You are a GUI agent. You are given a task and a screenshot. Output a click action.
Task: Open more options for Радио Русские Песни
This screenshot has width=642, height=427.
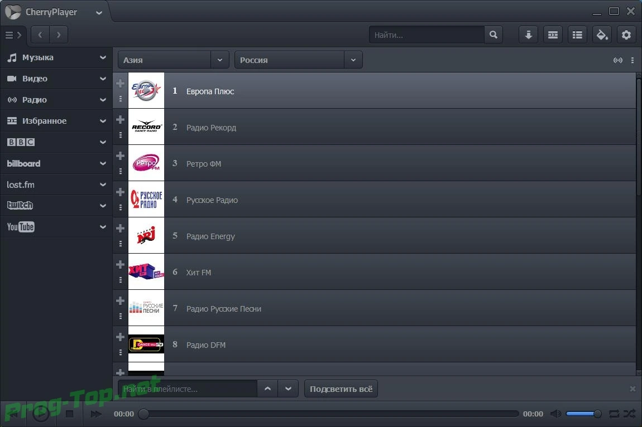[x=121, y=316]
